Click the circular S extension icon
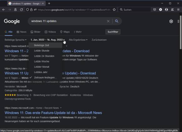This screenshot has width=182, height=132. 166,10
